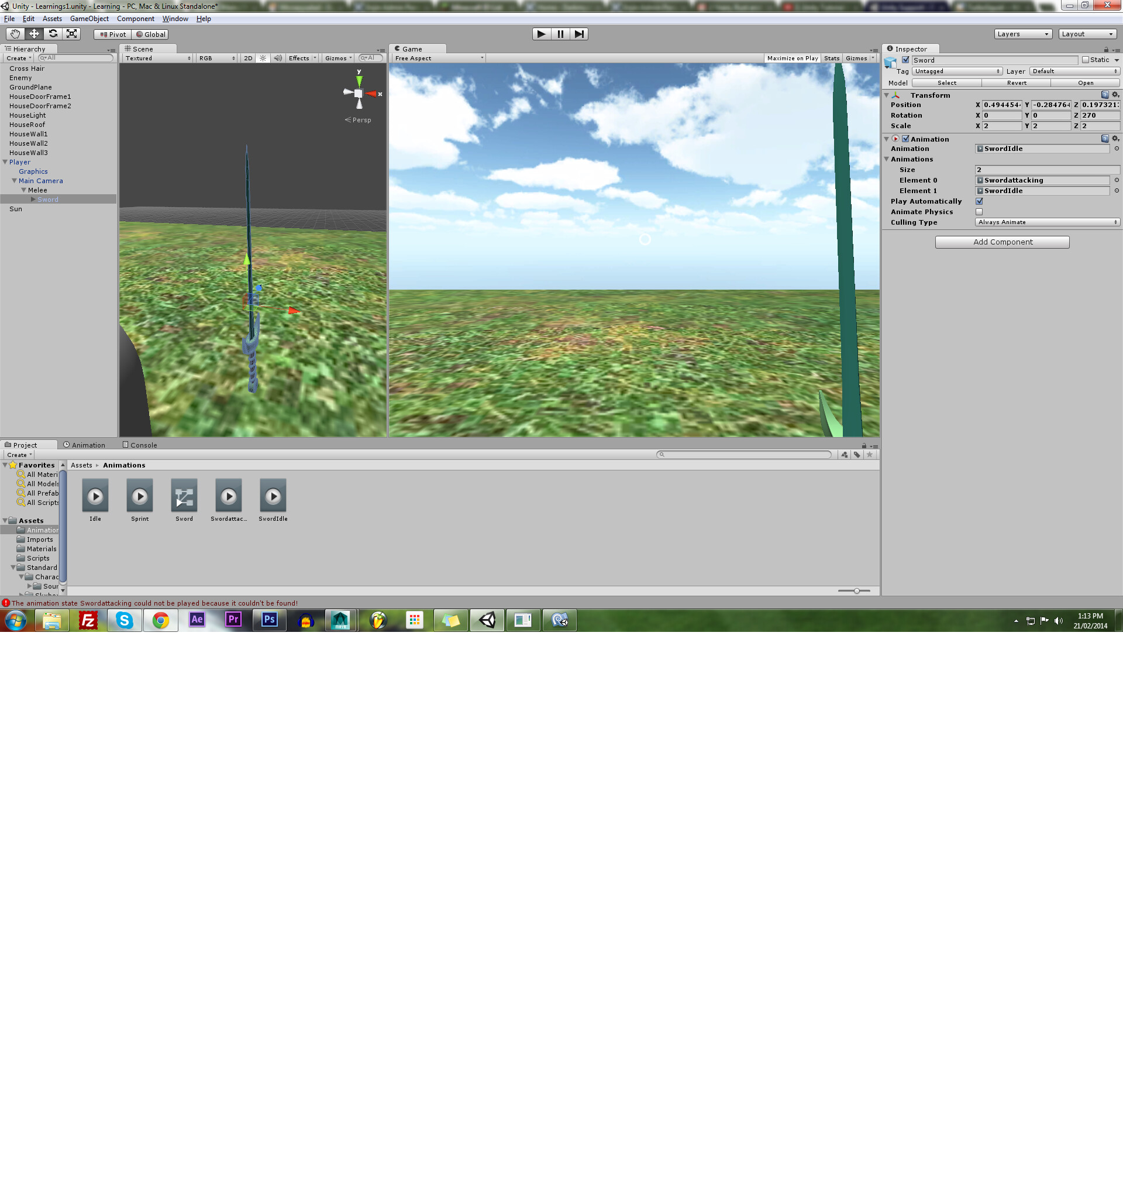
Task: Open the Culling Type dropdown
Action: (x=1047, y=222)
